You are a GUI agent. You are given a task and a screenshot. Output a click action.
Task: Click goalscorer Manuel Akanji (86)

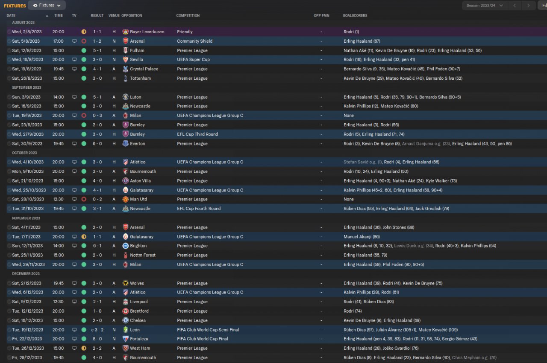click(x=362, y=237)
